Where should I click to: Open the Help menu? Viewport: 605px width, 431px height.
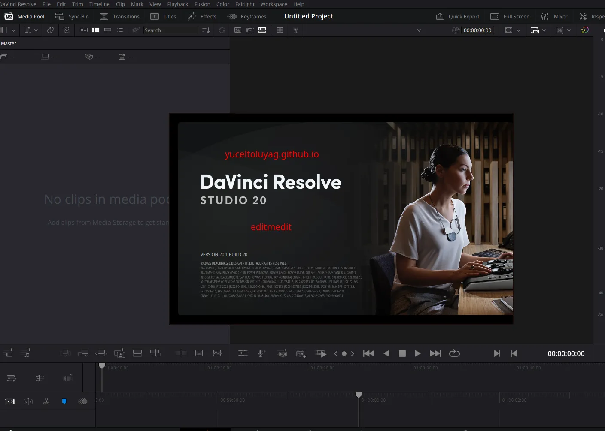299,4
